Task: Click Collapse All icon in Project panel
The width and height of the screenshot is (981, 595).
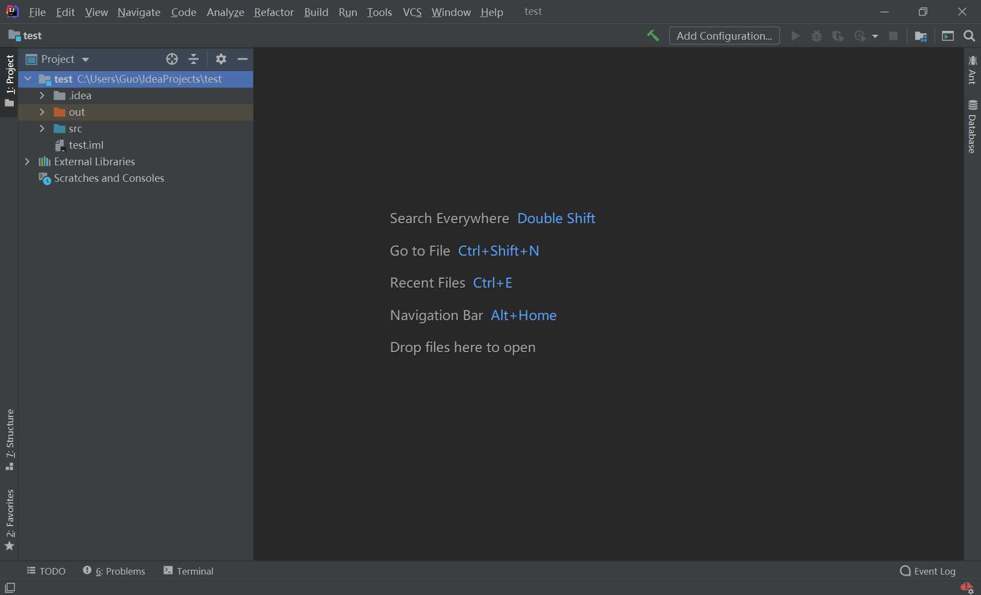Action: pos(194,59)
